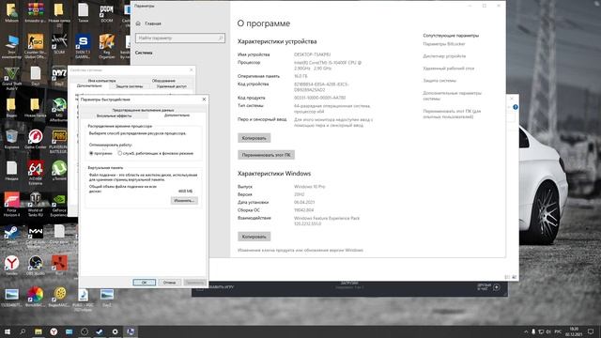
Task: Open taskbar search magnifier
Action: click(23, 331)
